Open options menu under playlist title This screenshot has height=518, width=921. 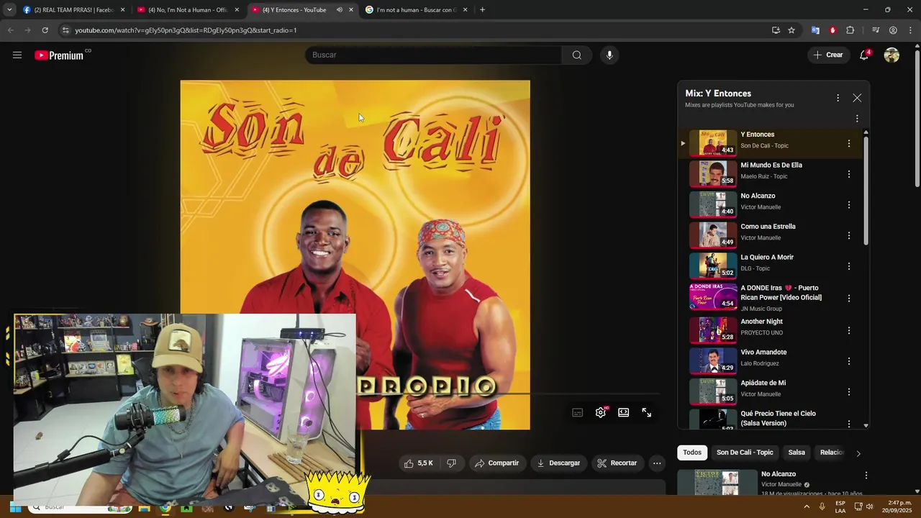point(857,119)
